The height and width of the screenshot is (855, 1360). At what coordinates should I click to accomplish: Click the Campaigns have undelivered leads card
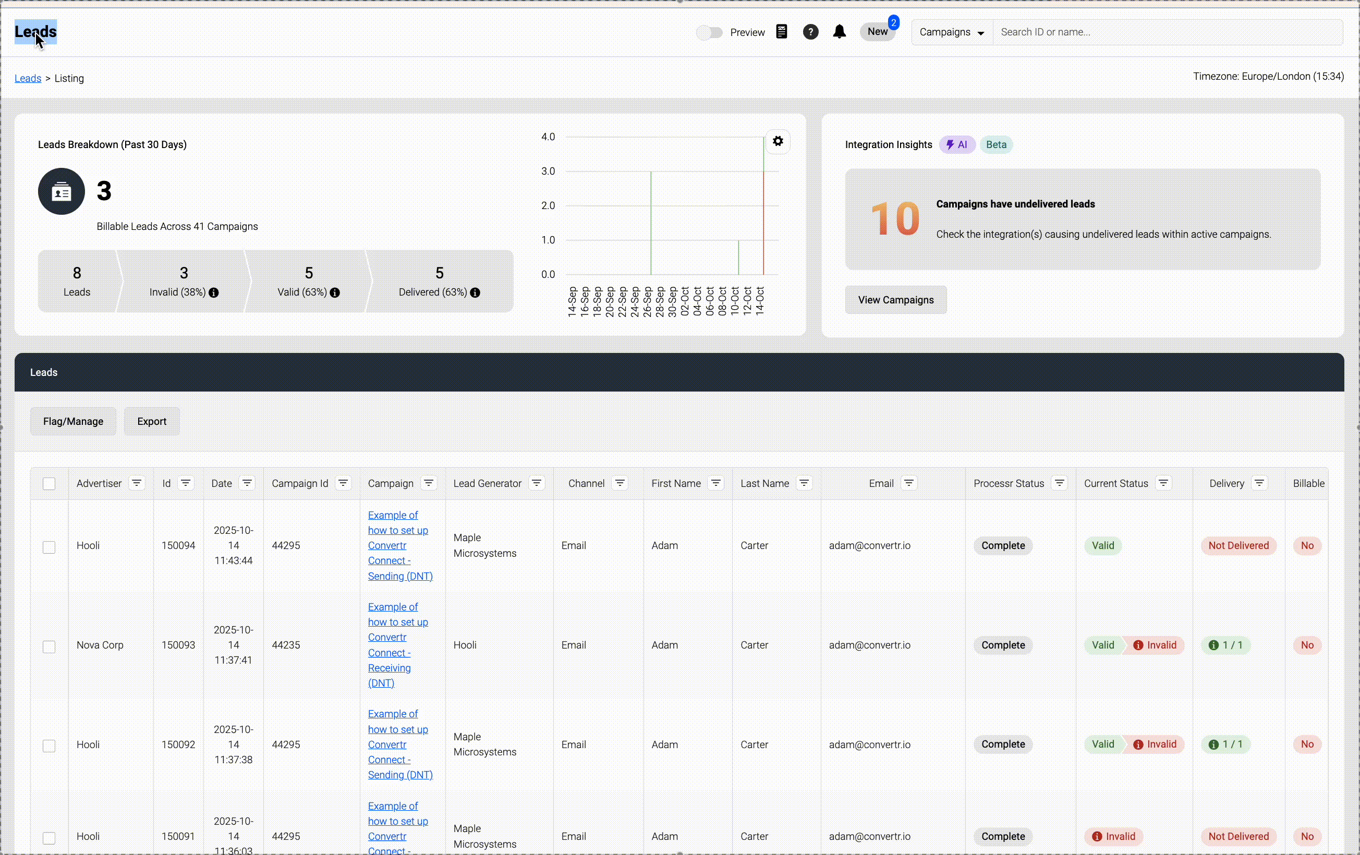click(x=1083, y=219)
